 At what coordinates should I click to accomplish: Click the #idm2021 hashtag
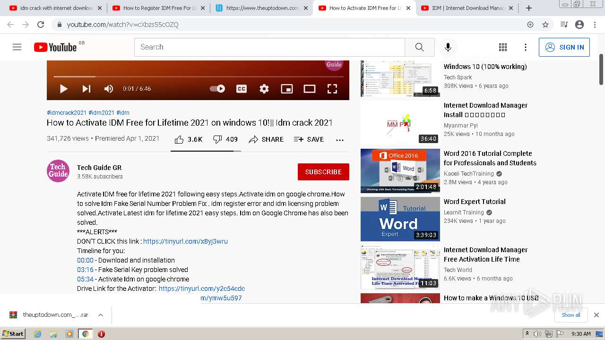(102, 113)
